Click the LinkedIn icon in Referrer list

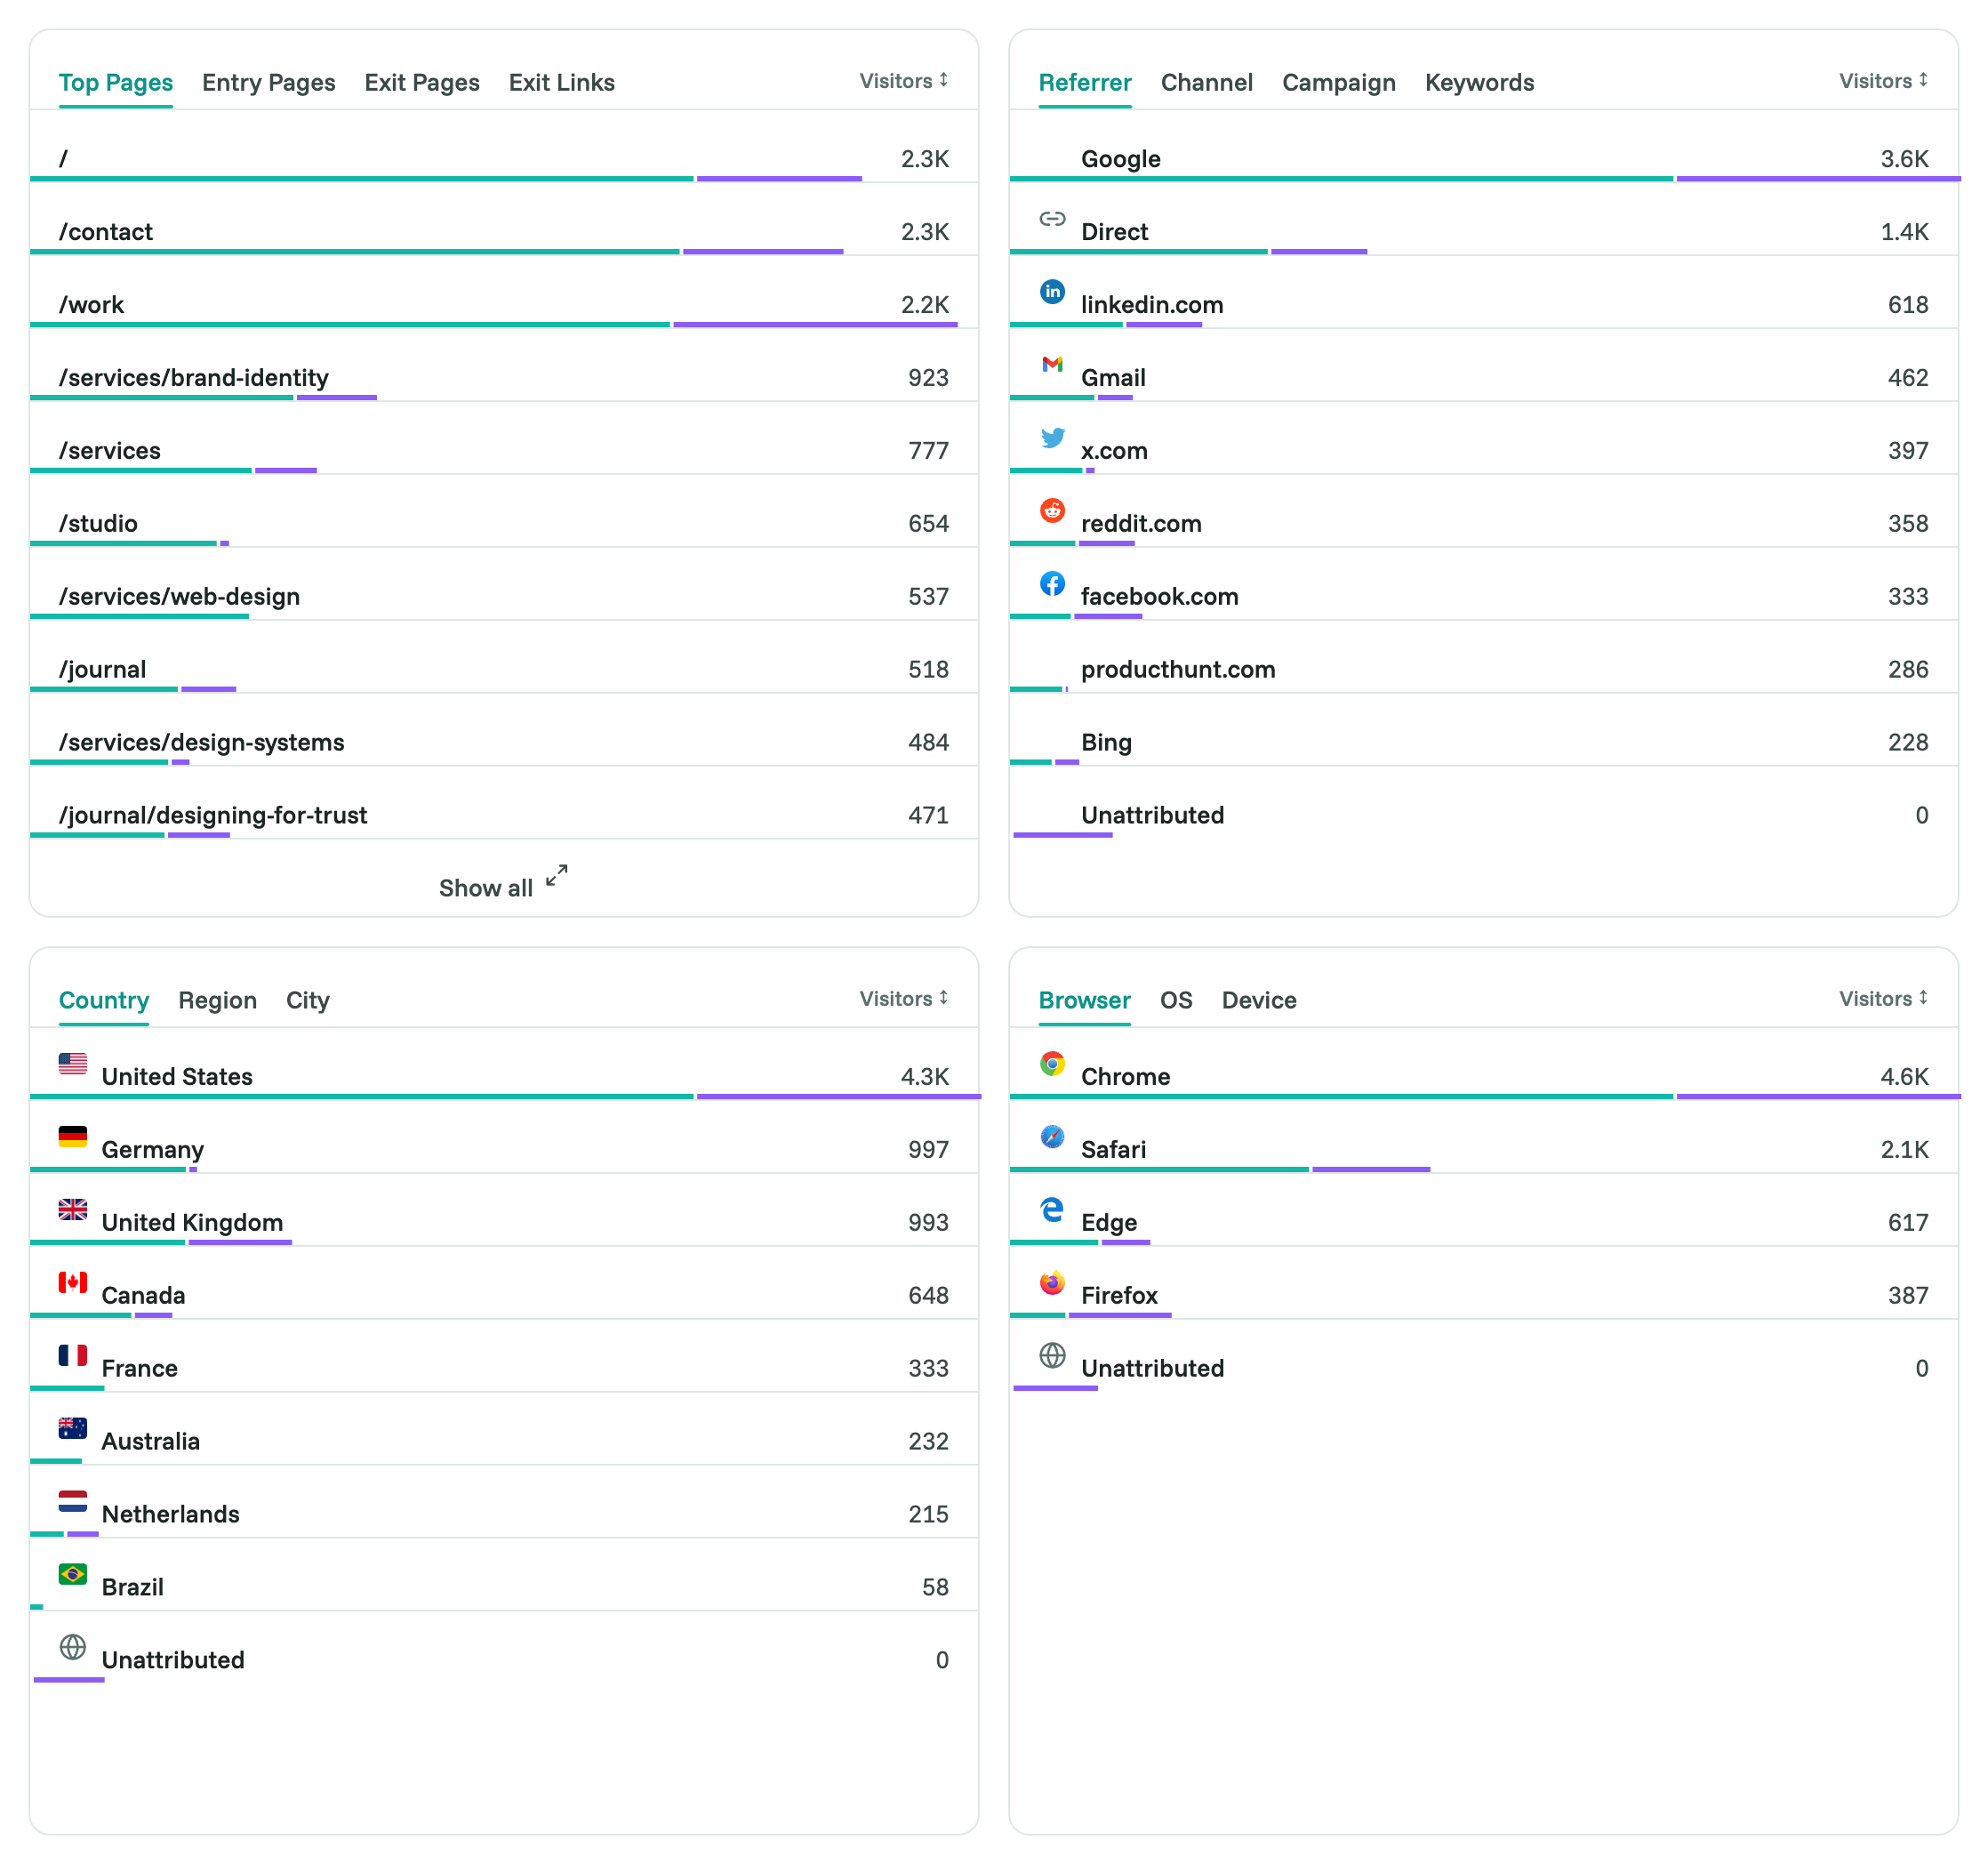[x=1052, y=291]
